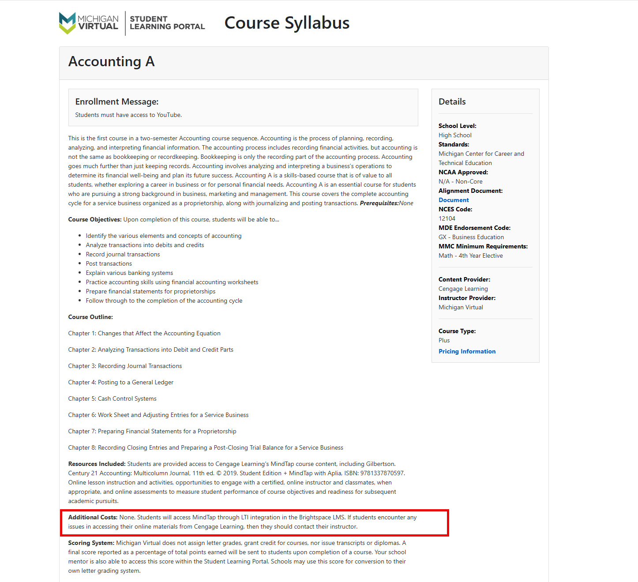Click the 'Resources Included:' label
Viewport: 638px width, 582px height.
(x=97, y=464)
